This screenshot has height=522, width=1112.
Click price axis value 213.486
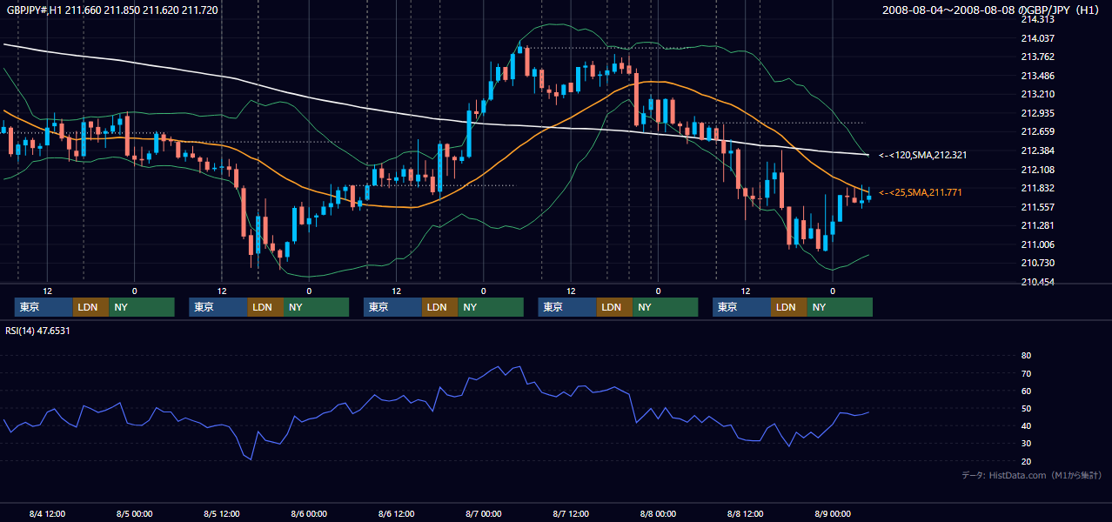click(1037, 76)
